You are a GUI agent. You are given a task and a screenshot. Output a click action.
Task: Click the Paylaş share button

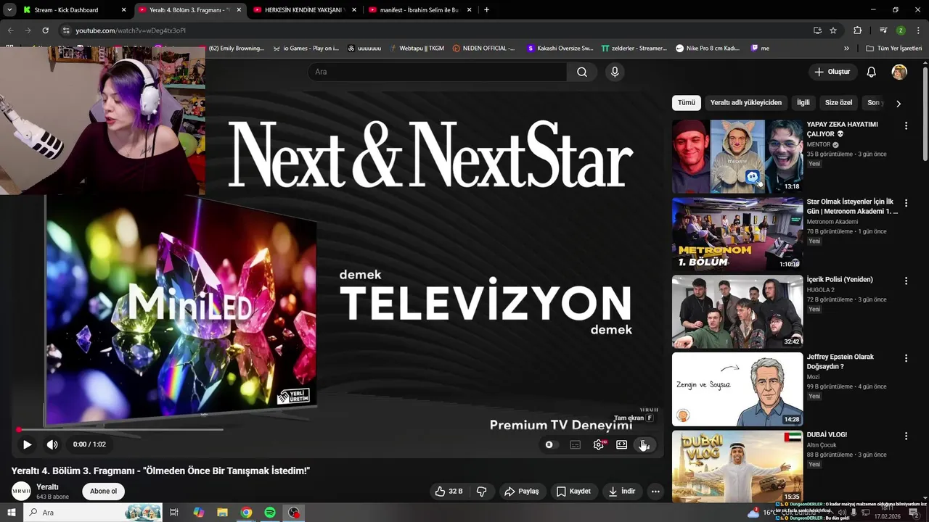[522, 491]
